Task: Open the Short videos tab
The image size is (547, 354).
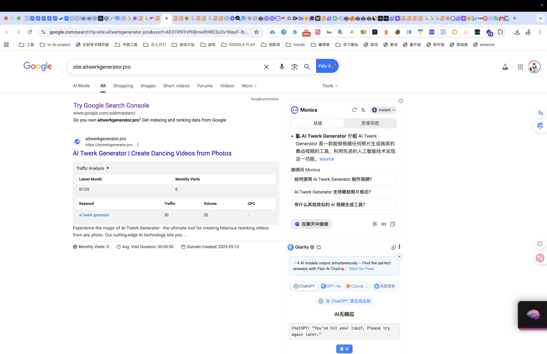Action: 176,86
